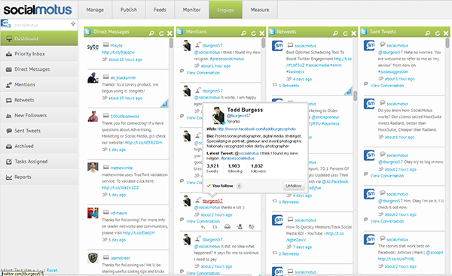
Task: Open link in SONARconnects message
Action: point(144,142)
